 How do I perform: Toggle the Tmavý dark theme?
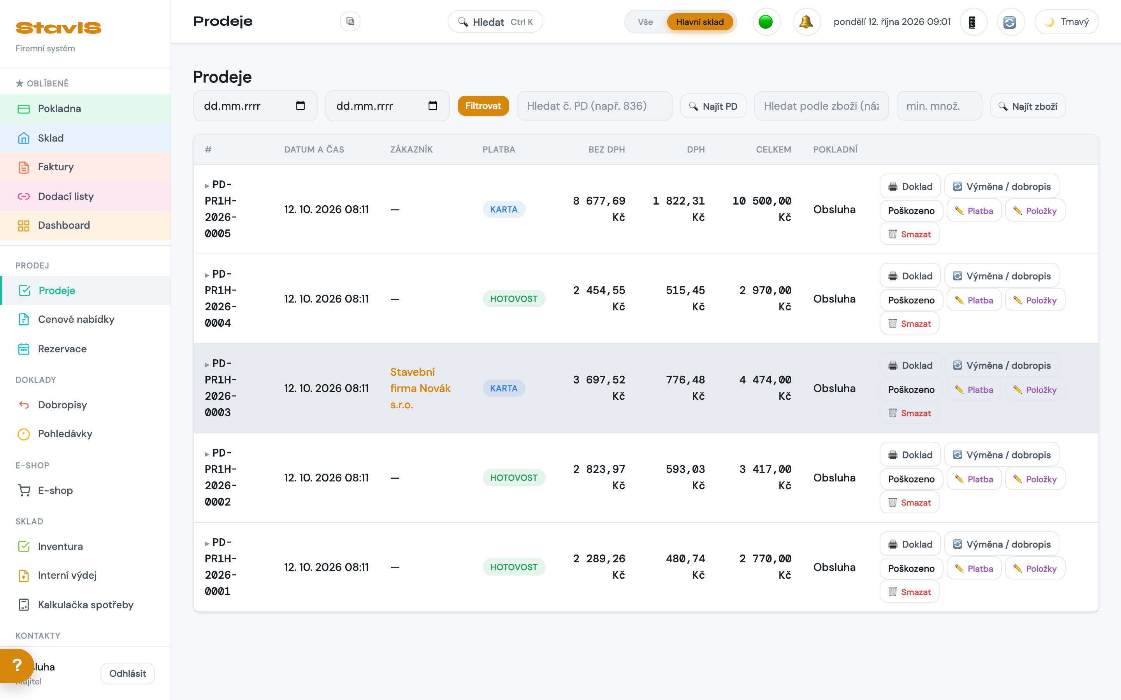[1067, 22]
